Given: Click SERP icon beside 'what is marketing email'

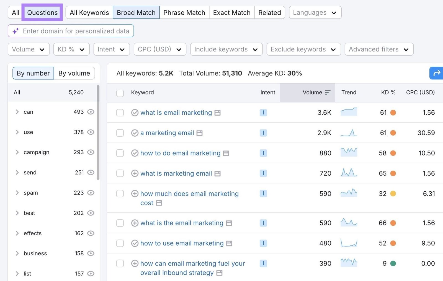Looking at the screenshot, I should pyautogui.click(x=218, y=174).
